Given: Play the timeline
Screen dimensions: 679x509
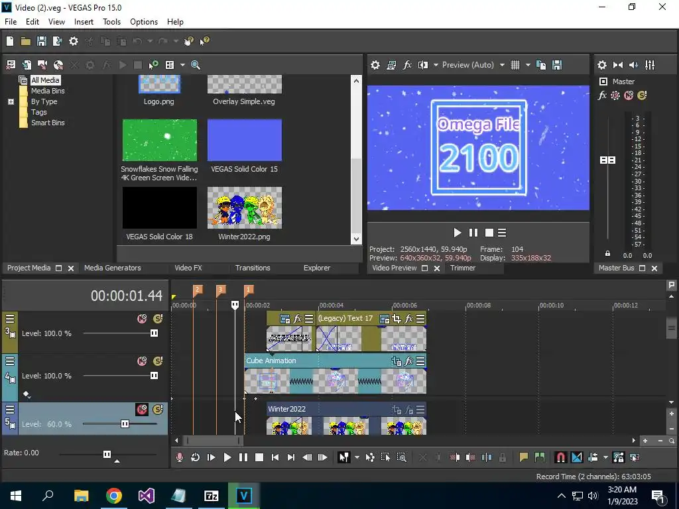Looking at the screenshot, I should pos(227,457).
